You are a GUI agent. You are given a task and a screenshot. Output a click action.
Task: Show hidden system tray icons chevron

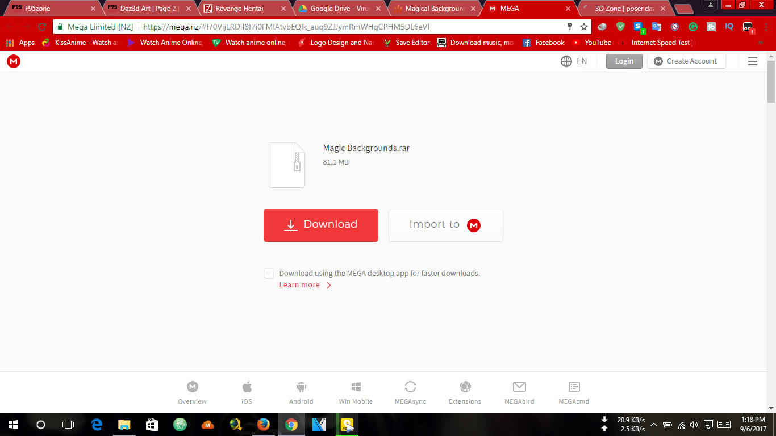point(654,425)
